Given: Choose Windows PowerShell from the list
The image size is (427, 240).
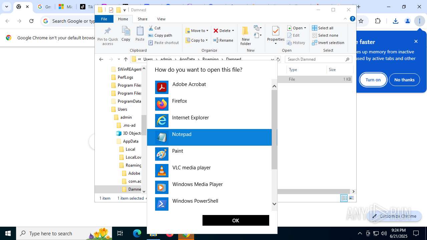Looking at the screenshot, I should [209, 204].
